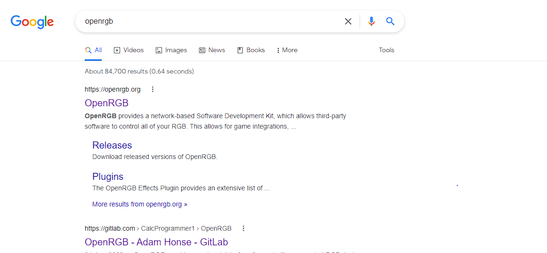Click the About 84,700 results text
The width and height of the screenshot is (547, 253).
[139, 71]
